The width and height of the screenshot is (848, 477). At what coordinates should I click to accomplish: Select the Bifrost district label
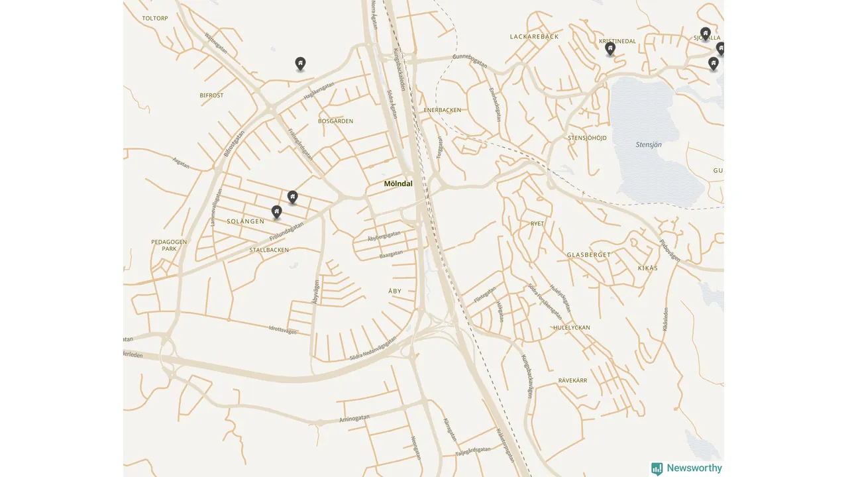click(x=211, y=95)
